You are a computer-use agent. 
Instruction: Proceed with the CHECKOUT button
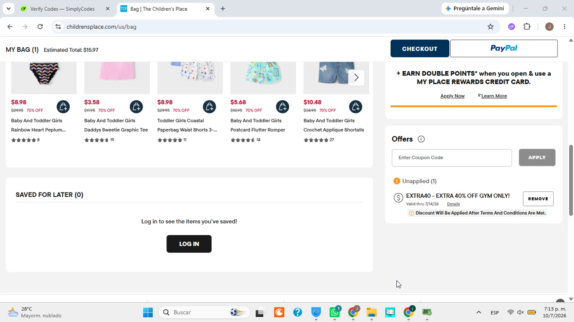click(x=420, y=49)
